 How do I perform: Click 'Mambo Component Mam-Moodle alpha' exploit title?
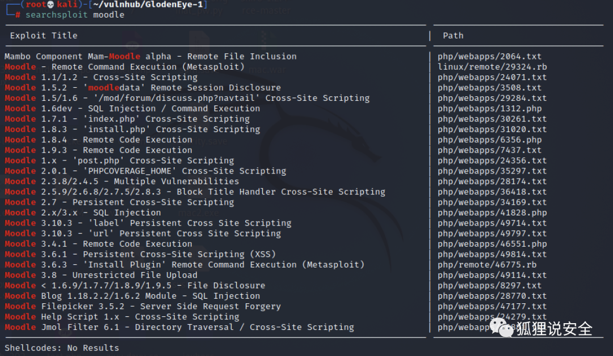pyautogui.click(x=150, y=56)
